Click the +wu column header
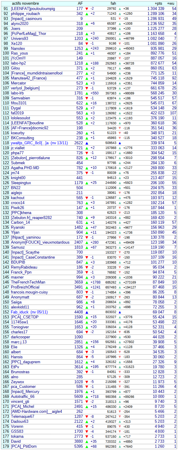This screenshot has height=455, width=178. (x=171, y=3)
